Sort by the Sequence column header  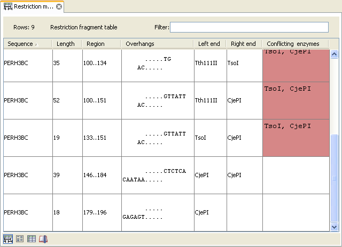(x=27, y=44)
